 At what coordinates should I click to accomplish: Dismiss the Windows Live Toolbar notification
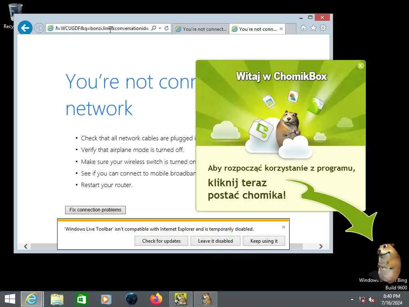point(284,227)
